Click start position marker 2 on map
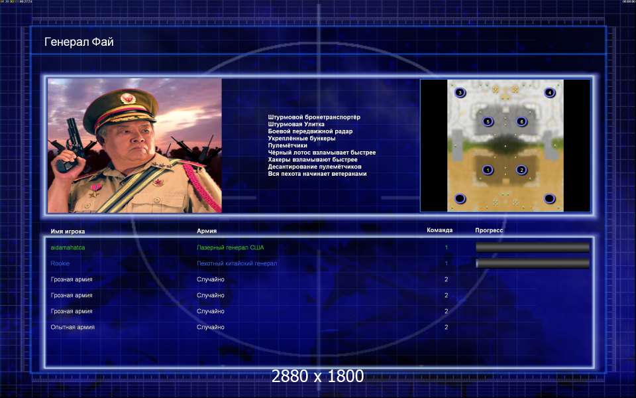This screenshot has height=398, width=636. [x=521, y=170]
